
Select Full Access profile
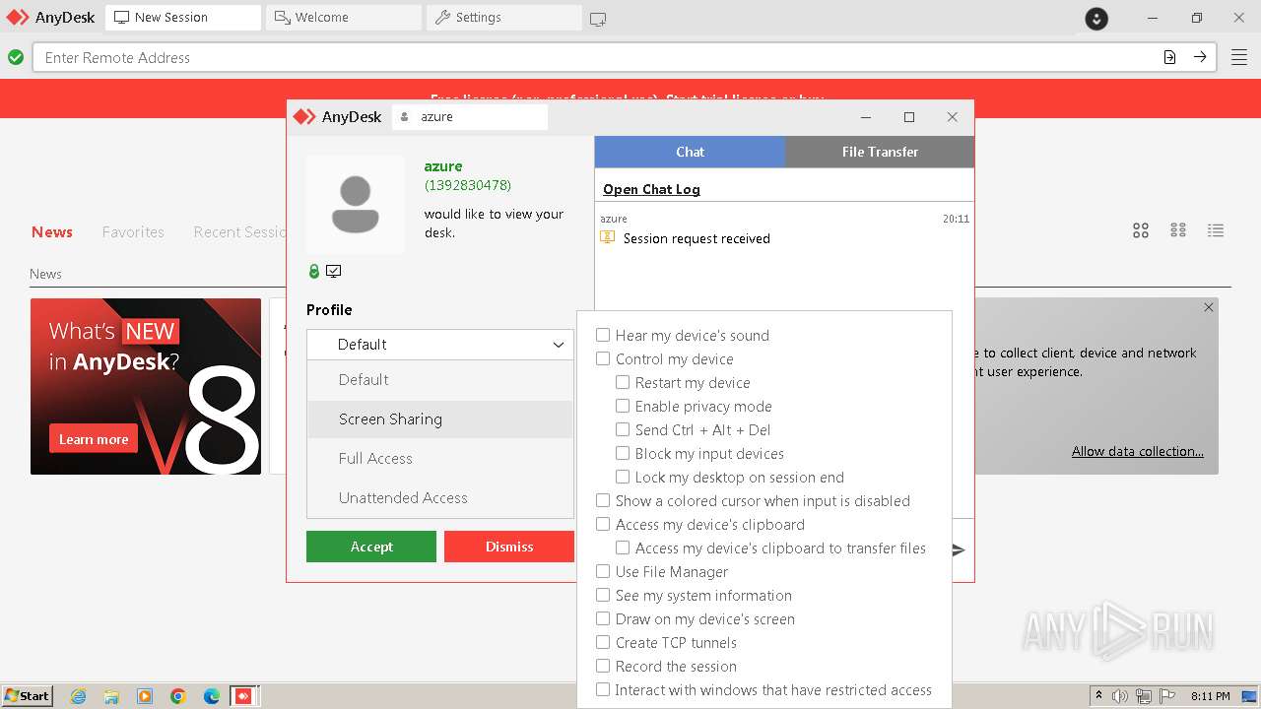[x=440, y=459]
